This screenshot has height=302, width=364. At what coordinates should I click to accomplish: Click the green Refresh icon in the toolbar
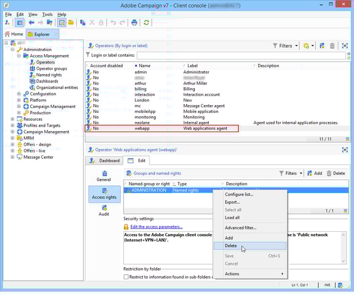click(x=146, y=23)
